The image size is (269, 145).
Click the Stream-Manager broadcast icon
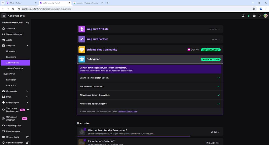(3, 34)
